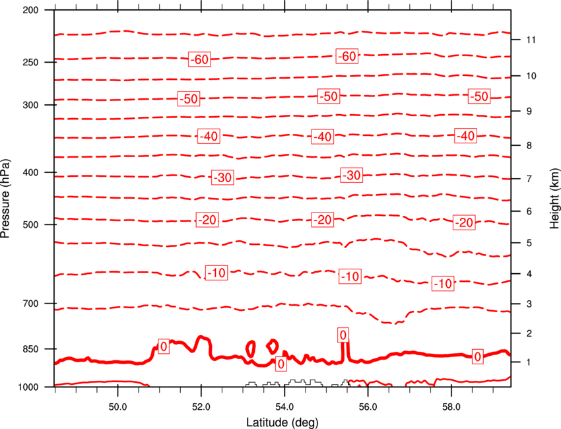Select the 400 pressure tick label

(30, 172)
